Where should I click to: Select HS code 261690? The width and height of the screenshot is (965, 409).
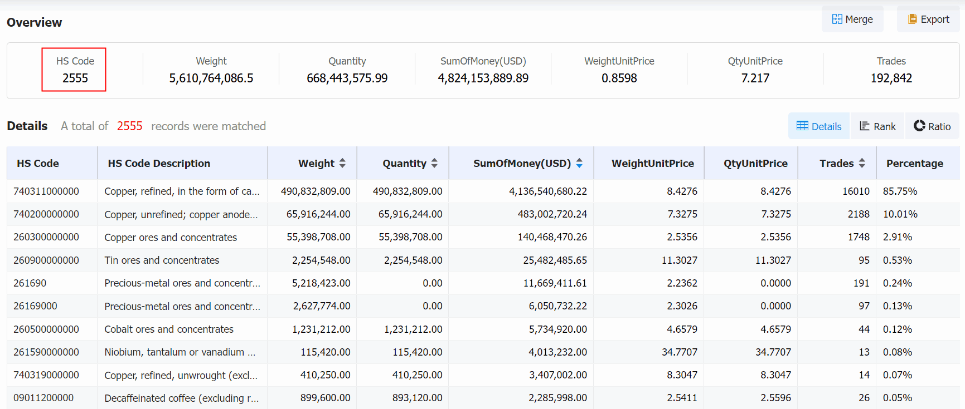30,283
